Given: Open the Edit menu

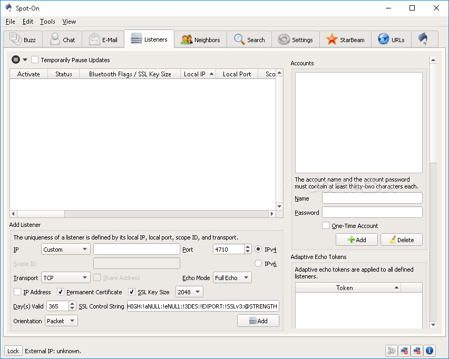Looking at the screenshot, I should pos(28,22).
